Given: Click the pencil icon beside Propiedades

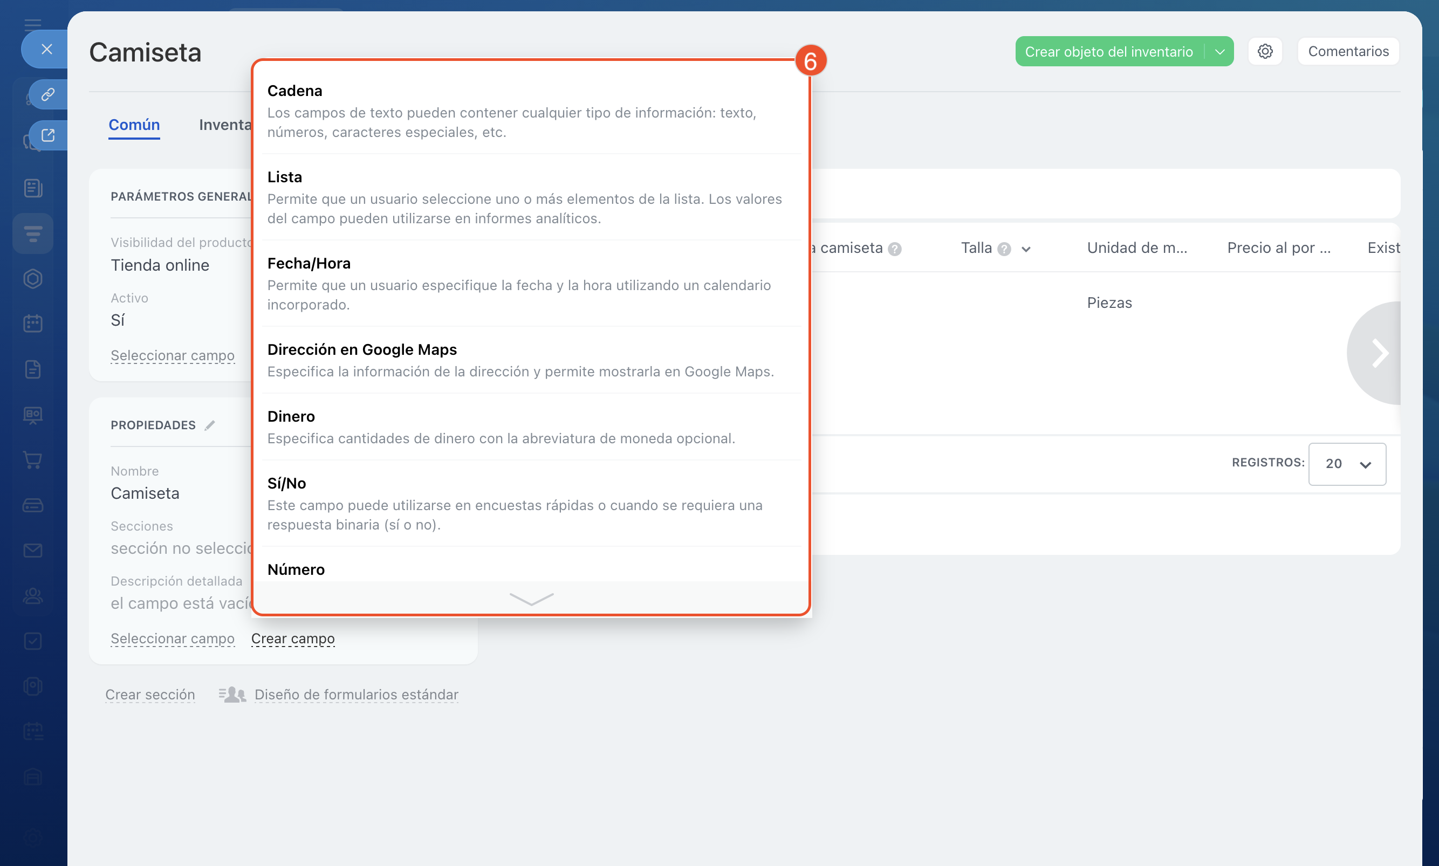Looking at the screenshot, I should click(x=210, y=425).
